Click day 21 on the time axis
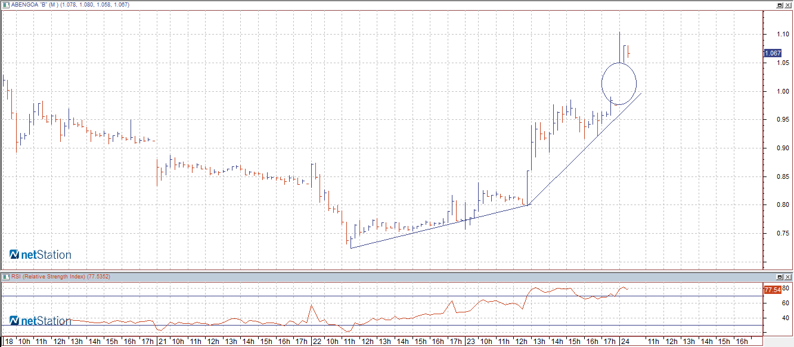 162,342
